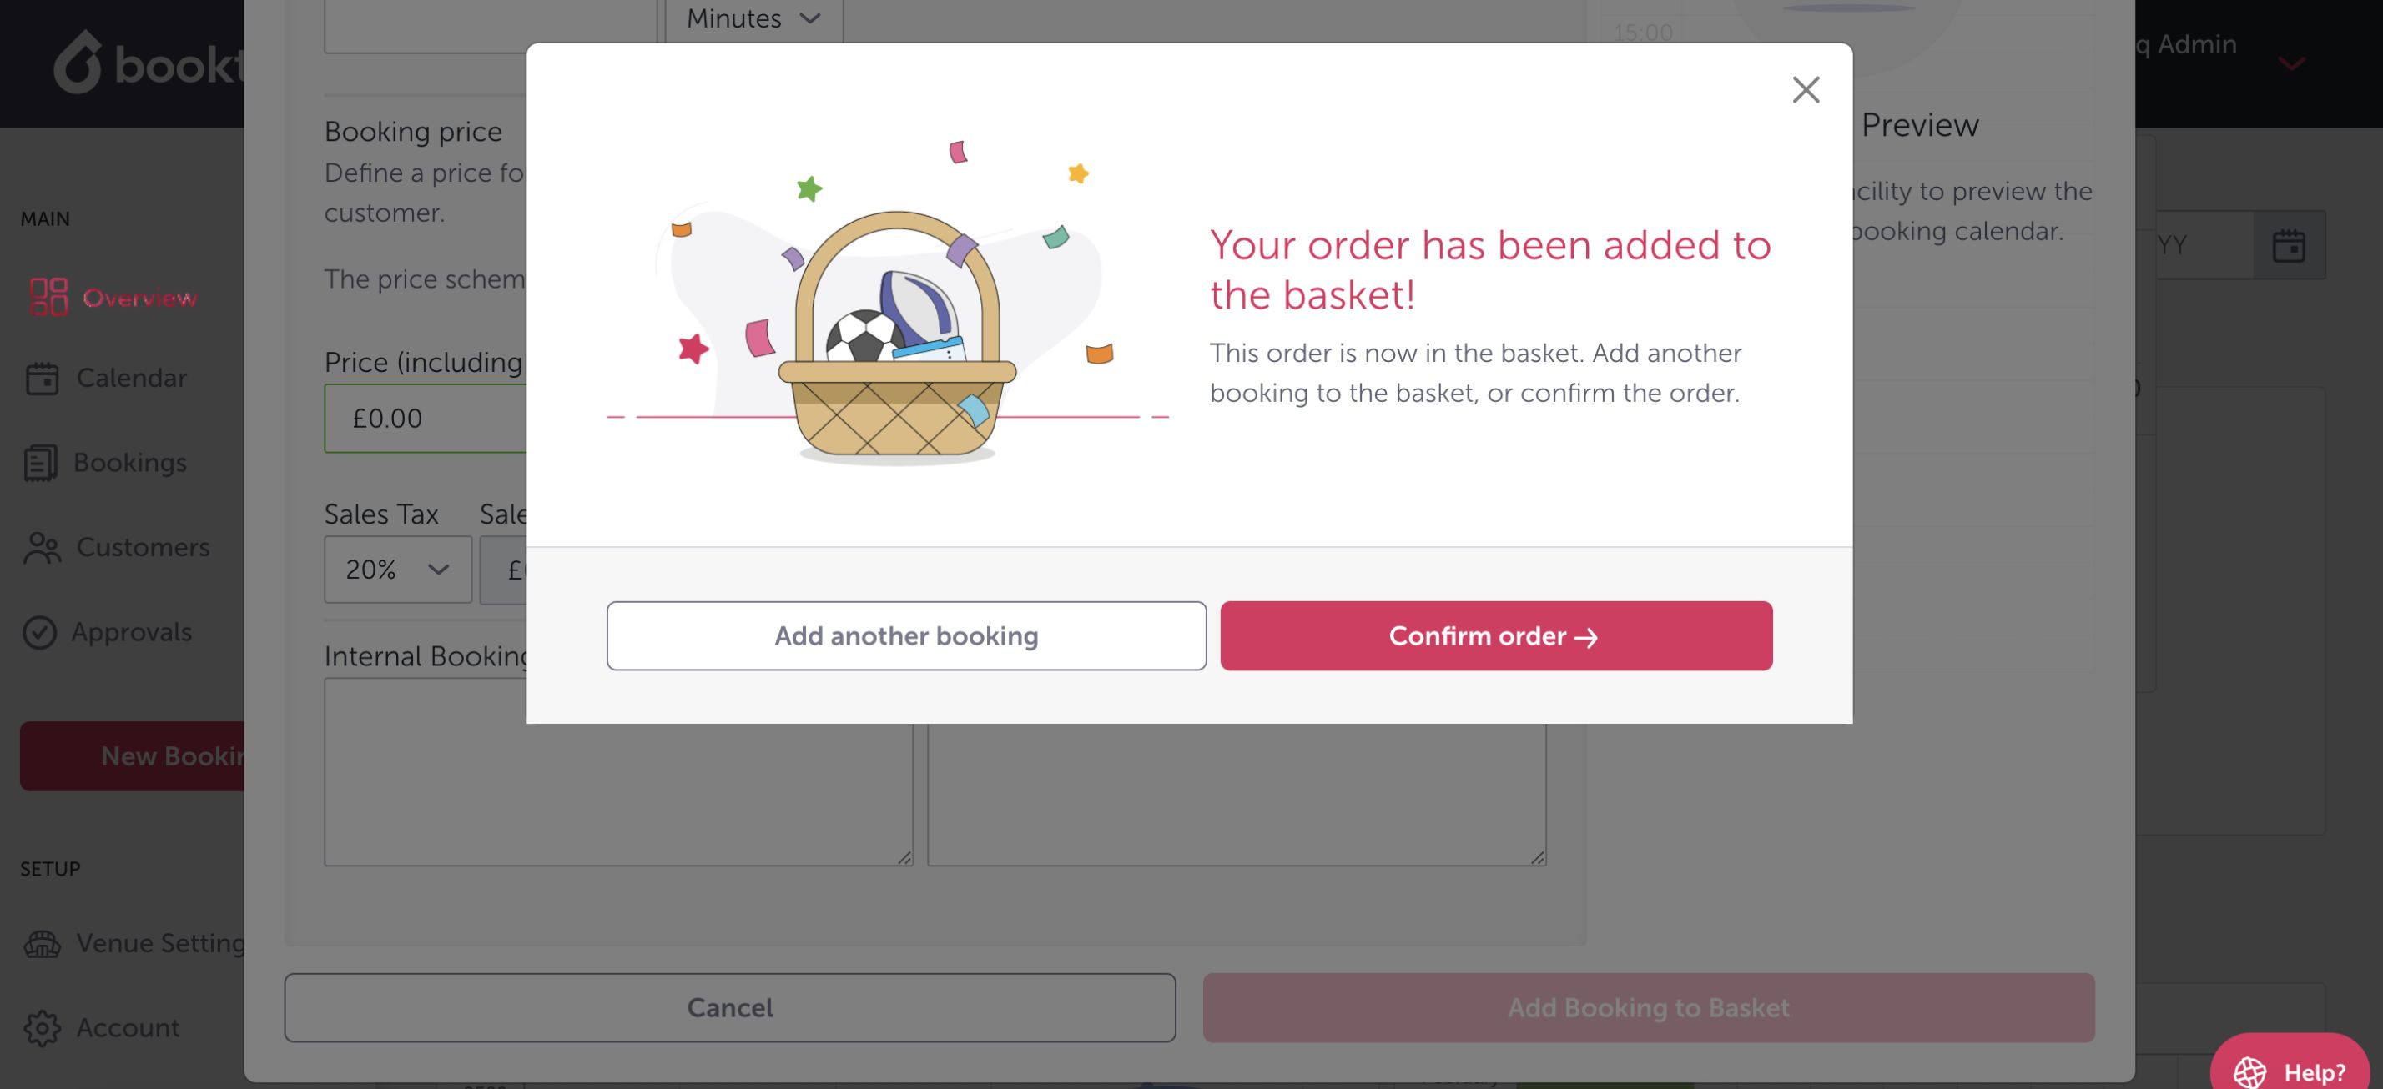The width and height of the screenshot is (2383, 1089).
Task: Close the basket confirmation dialog
Action: (x=1805, y=90)
